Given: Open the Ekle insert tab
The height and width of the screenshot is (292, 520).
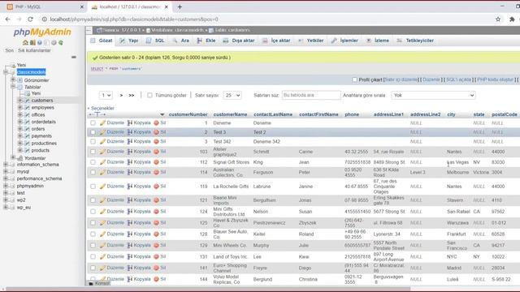Looking at the screenshot, I should 206,41.
